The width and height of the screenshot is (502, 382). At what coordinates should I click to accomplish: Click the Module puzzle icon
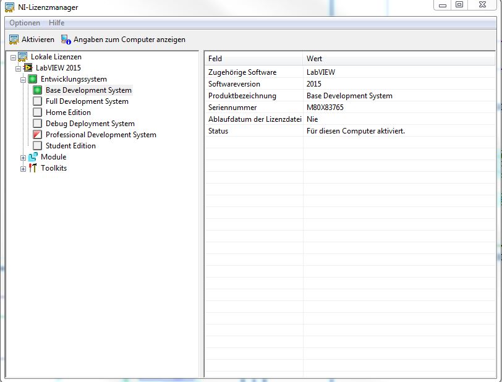click(33, 157)
